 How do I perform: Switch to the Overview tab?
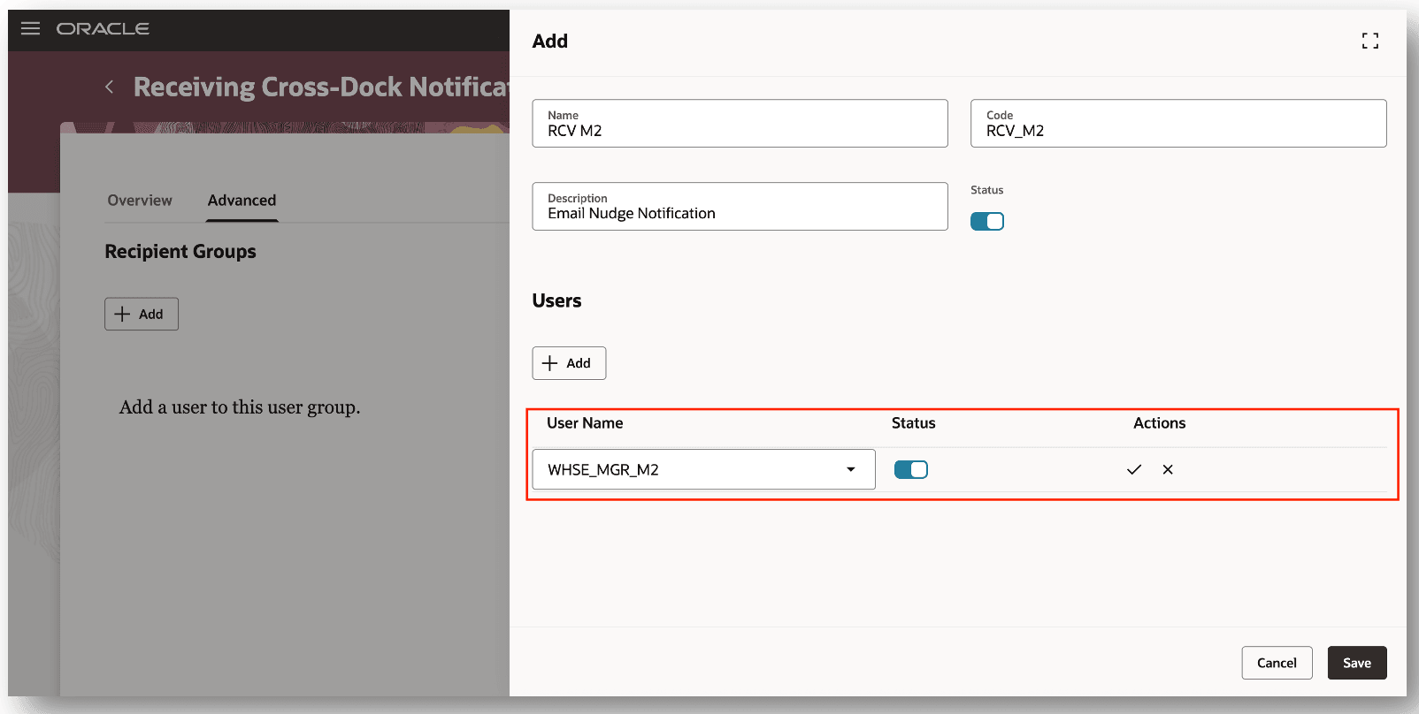coord(140,200)
